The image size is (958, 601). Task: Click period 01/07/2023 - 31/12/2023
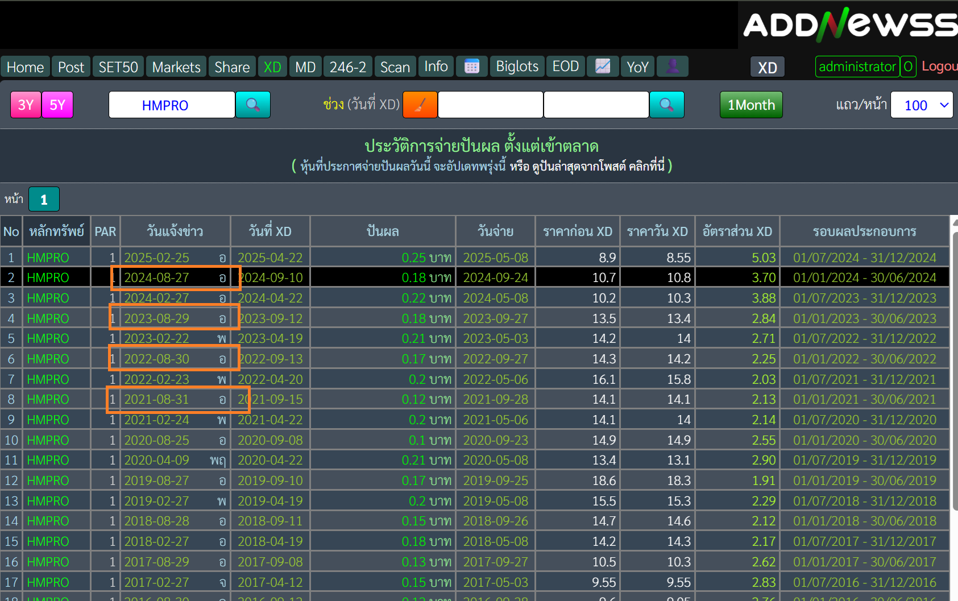click(x=865, y=299)
